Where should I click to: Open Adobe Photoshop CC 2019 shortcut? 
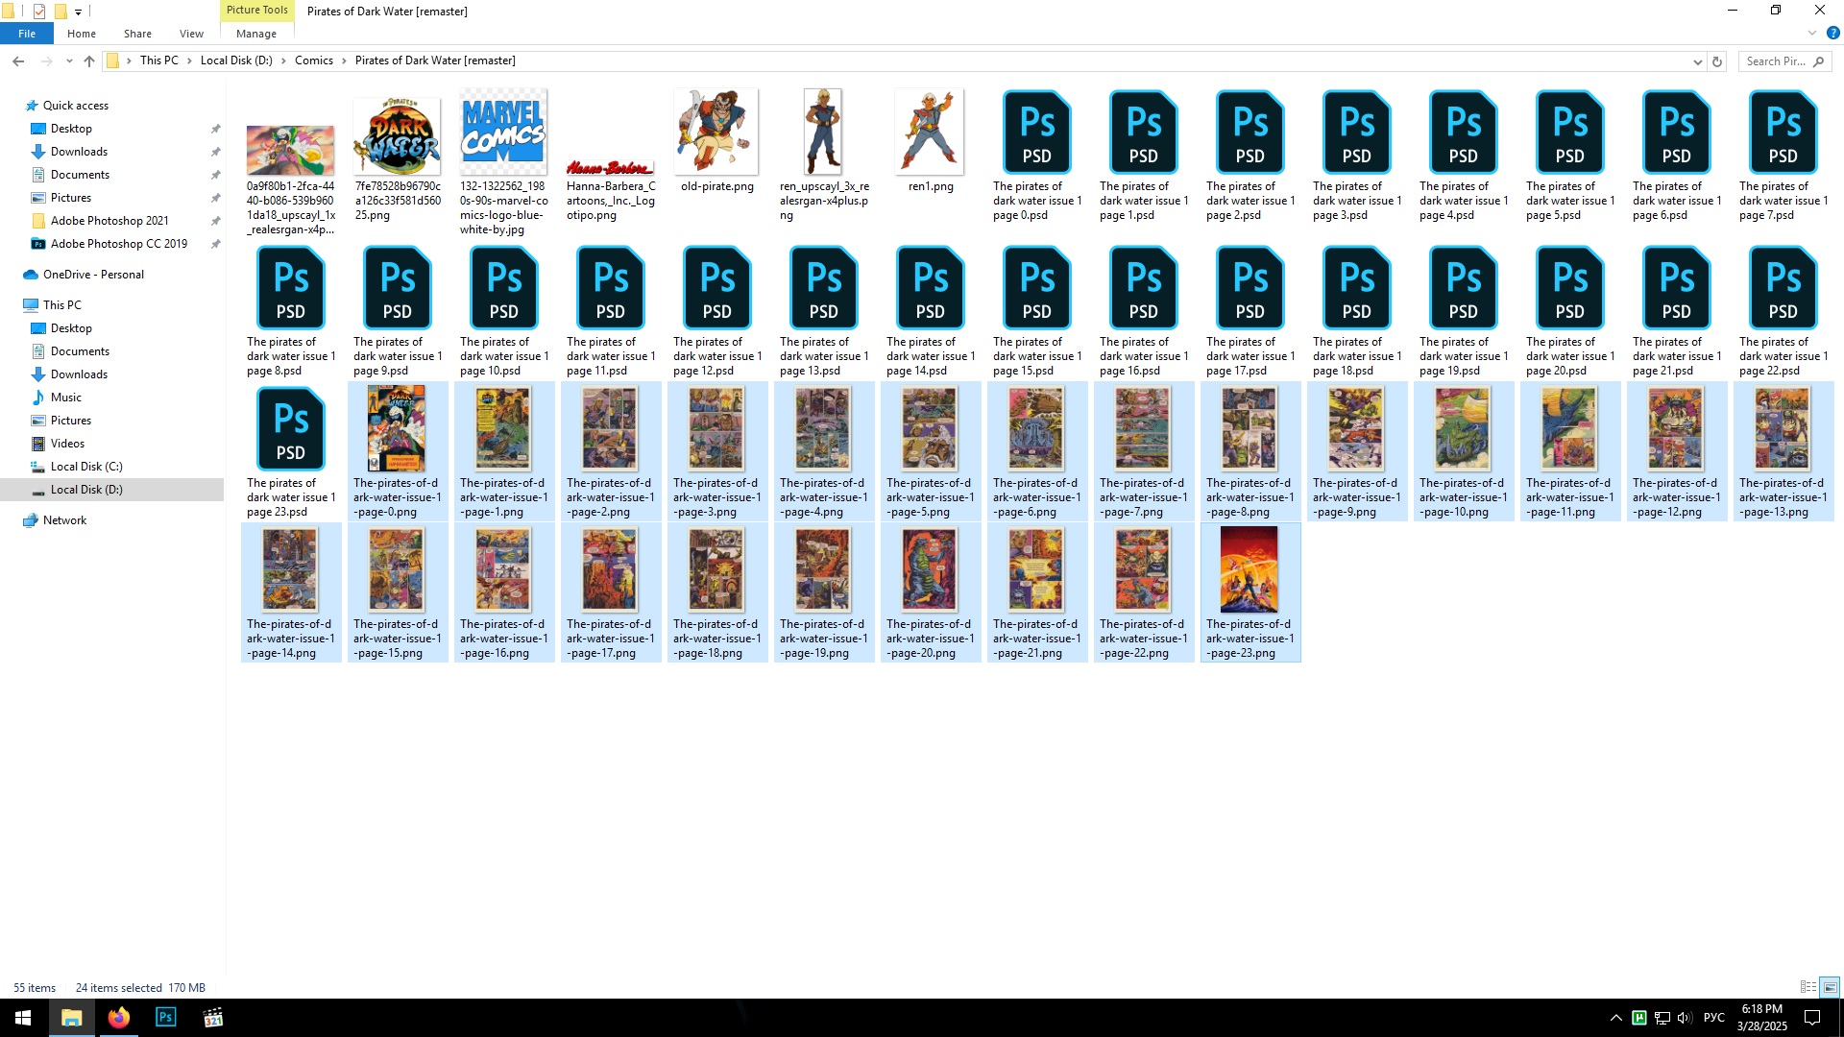119,244
